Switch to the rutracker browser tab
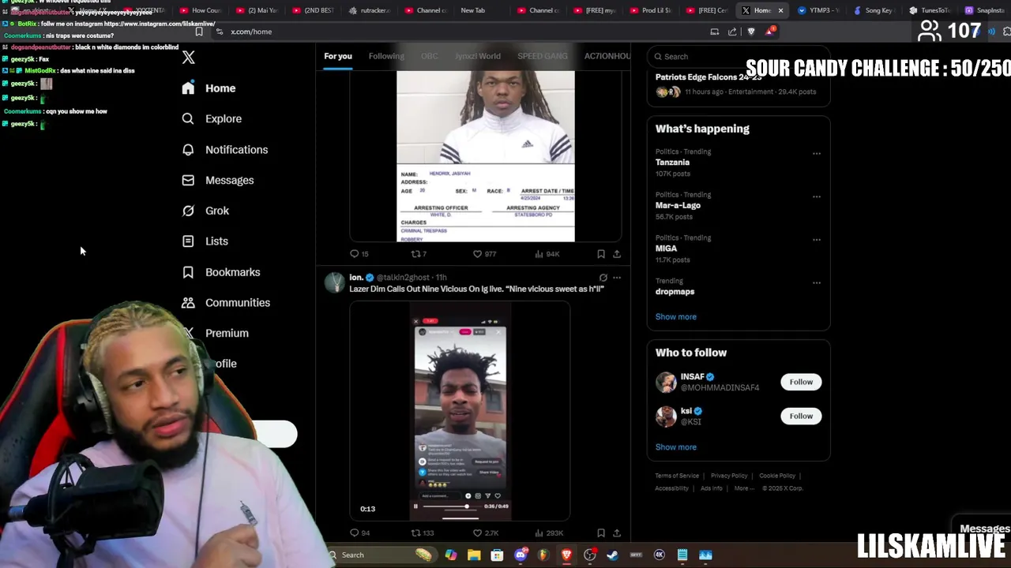Screen dimensions: 1011x568 tap(370, 10)
